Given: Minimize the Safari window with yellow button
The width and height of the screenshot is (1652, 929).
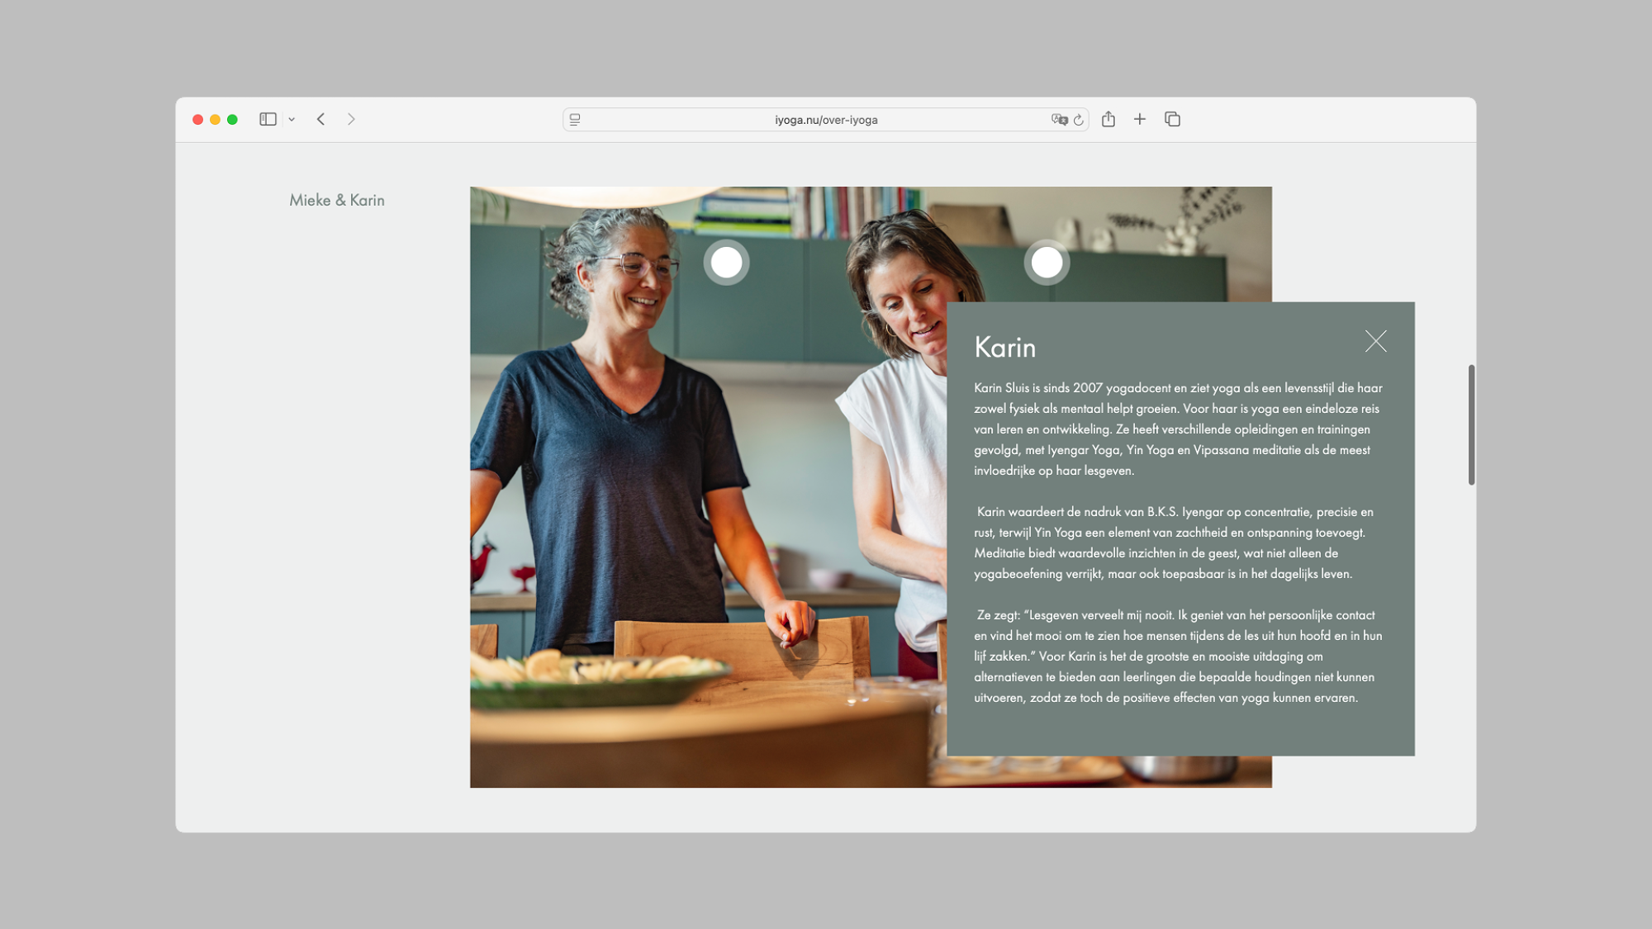Looking at the screenshot, I should coord(215,120).
